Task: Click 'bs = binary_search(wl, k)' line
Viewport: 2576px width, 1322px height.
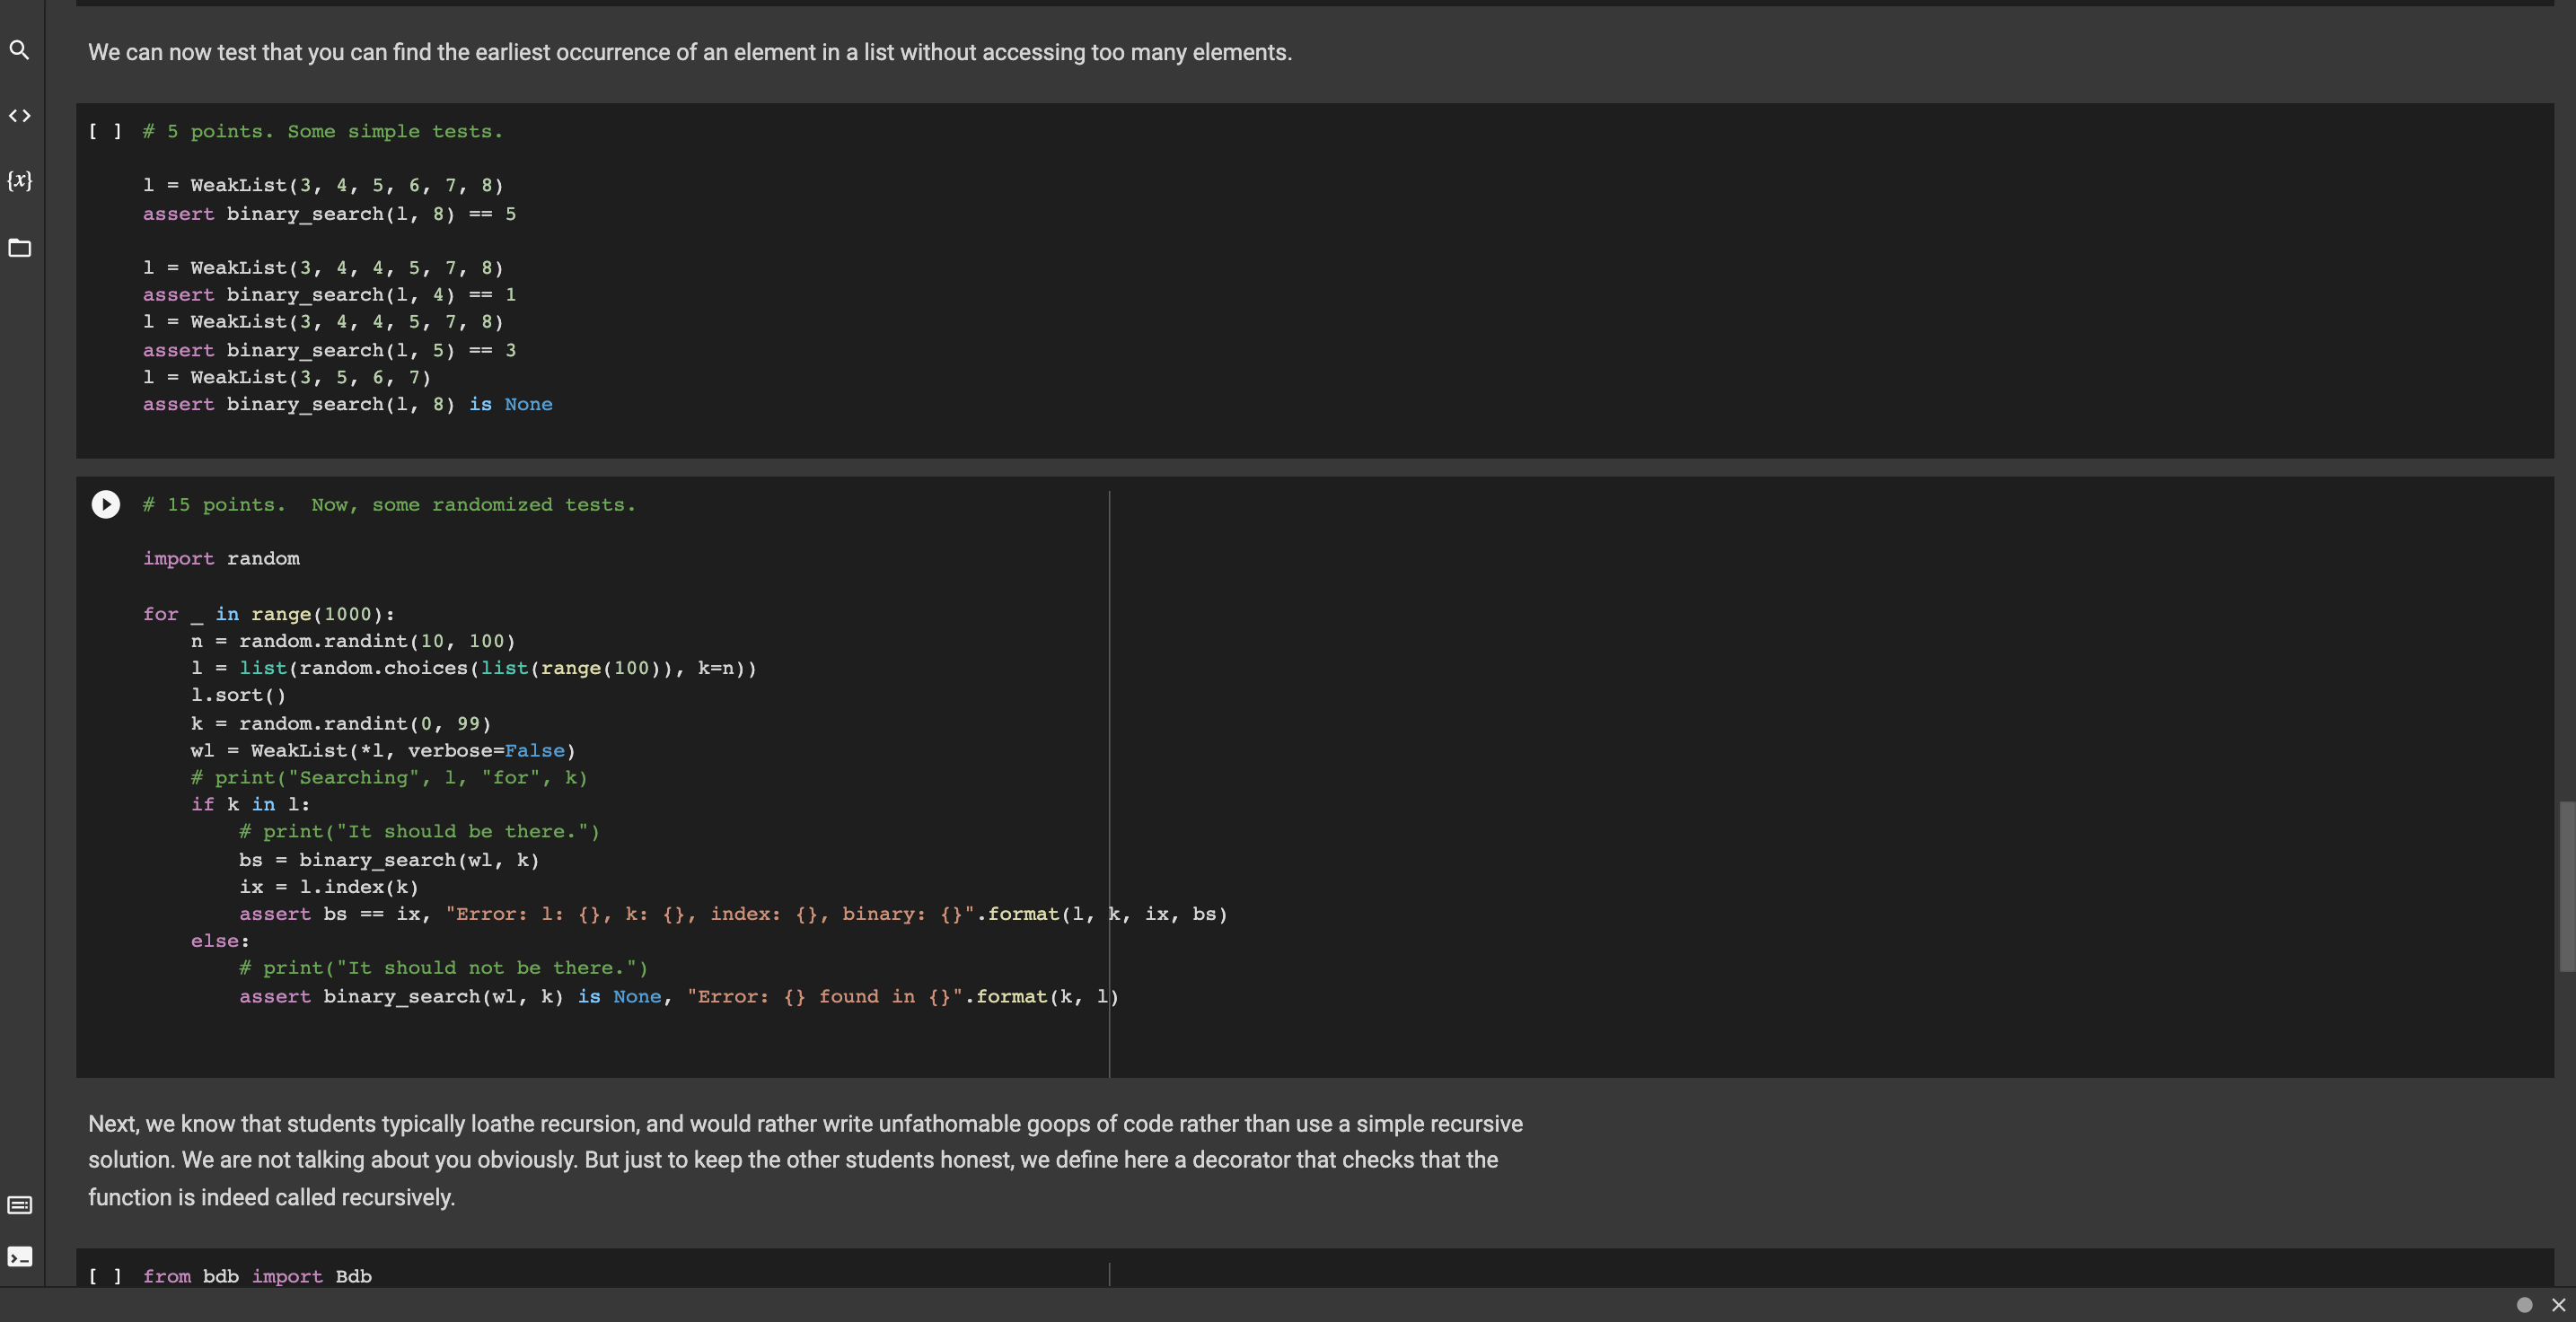Action: 389,861
